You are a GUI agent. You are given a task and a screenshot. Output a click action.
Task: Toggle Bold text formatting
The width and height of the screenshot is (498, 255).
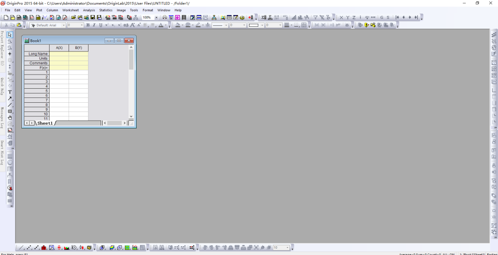click(88, 25)
